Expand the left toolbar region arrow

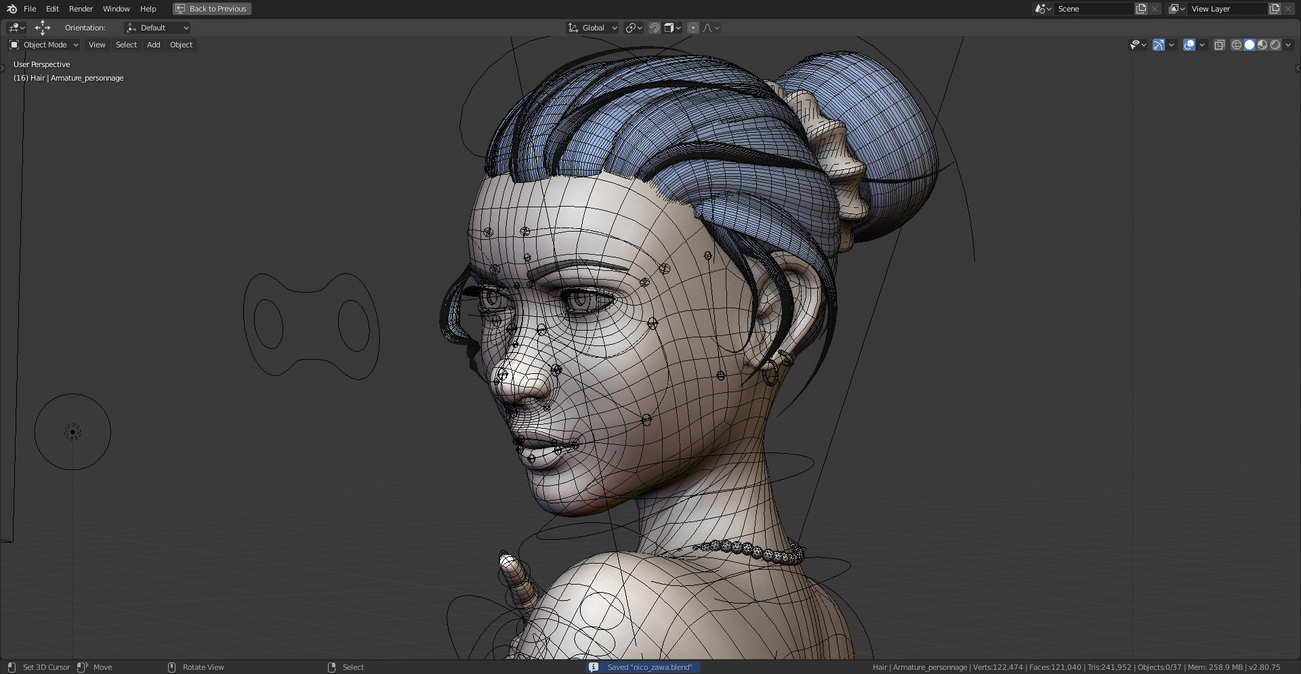[x=3, y=68]
